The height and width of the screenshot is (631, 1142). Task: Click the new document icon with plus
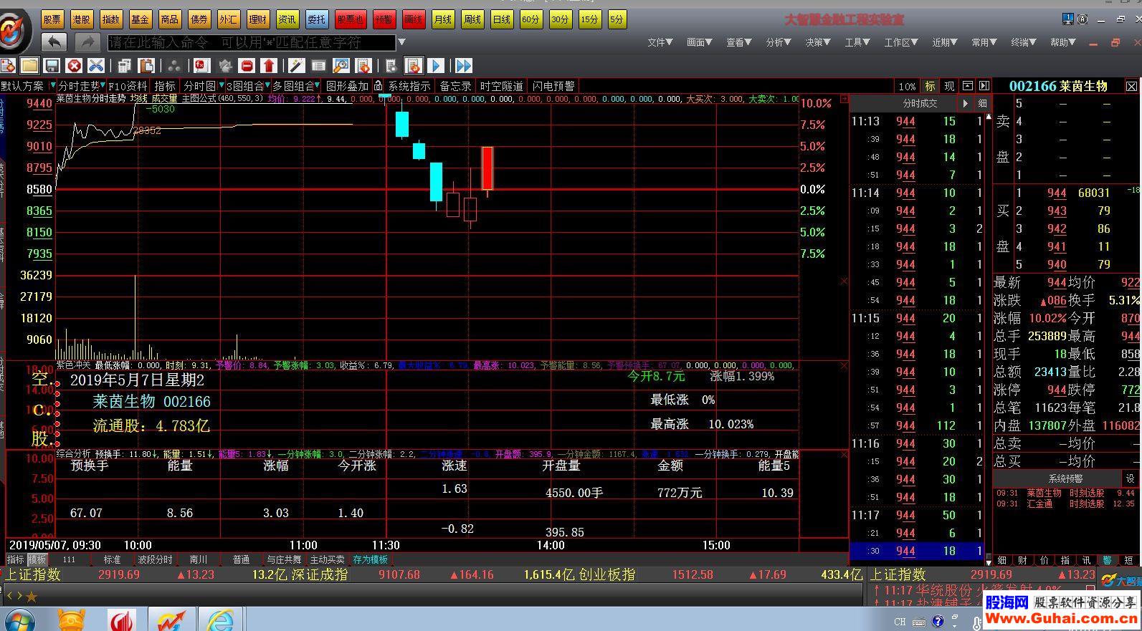point(8,66)
